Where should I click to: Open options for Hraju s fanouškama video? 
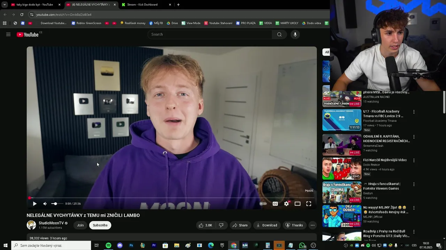[414, 184]
